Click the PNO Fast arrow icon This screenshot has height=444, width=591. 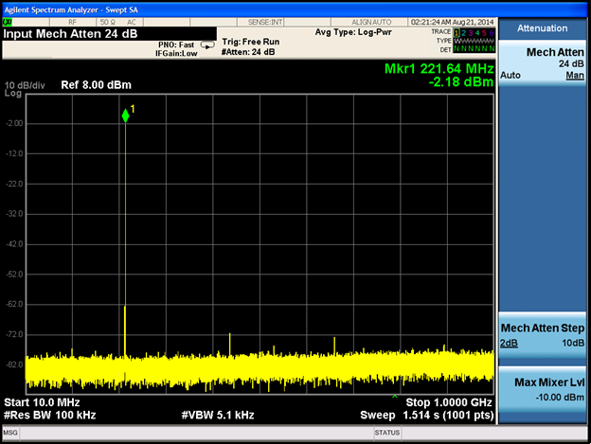[x=207, y=44]
